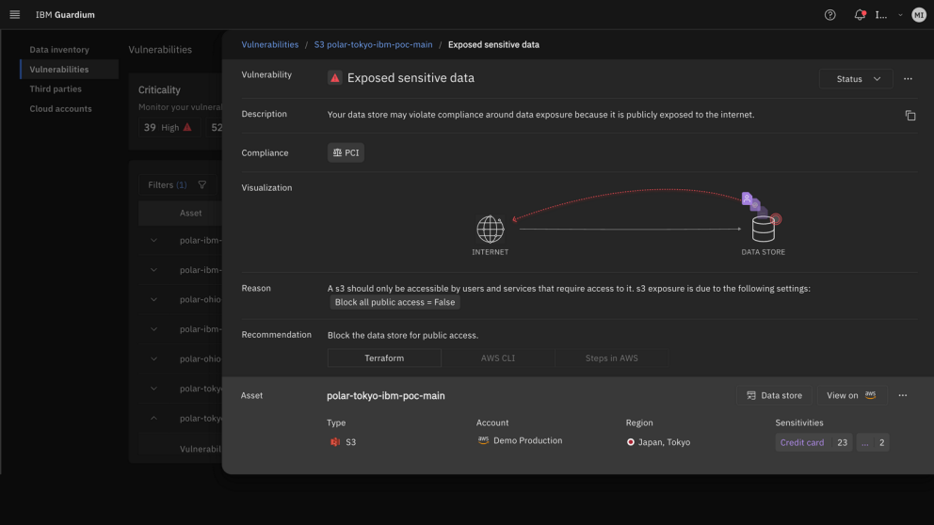
Task: Open Data inventory in sidebar
Action: 59,50
